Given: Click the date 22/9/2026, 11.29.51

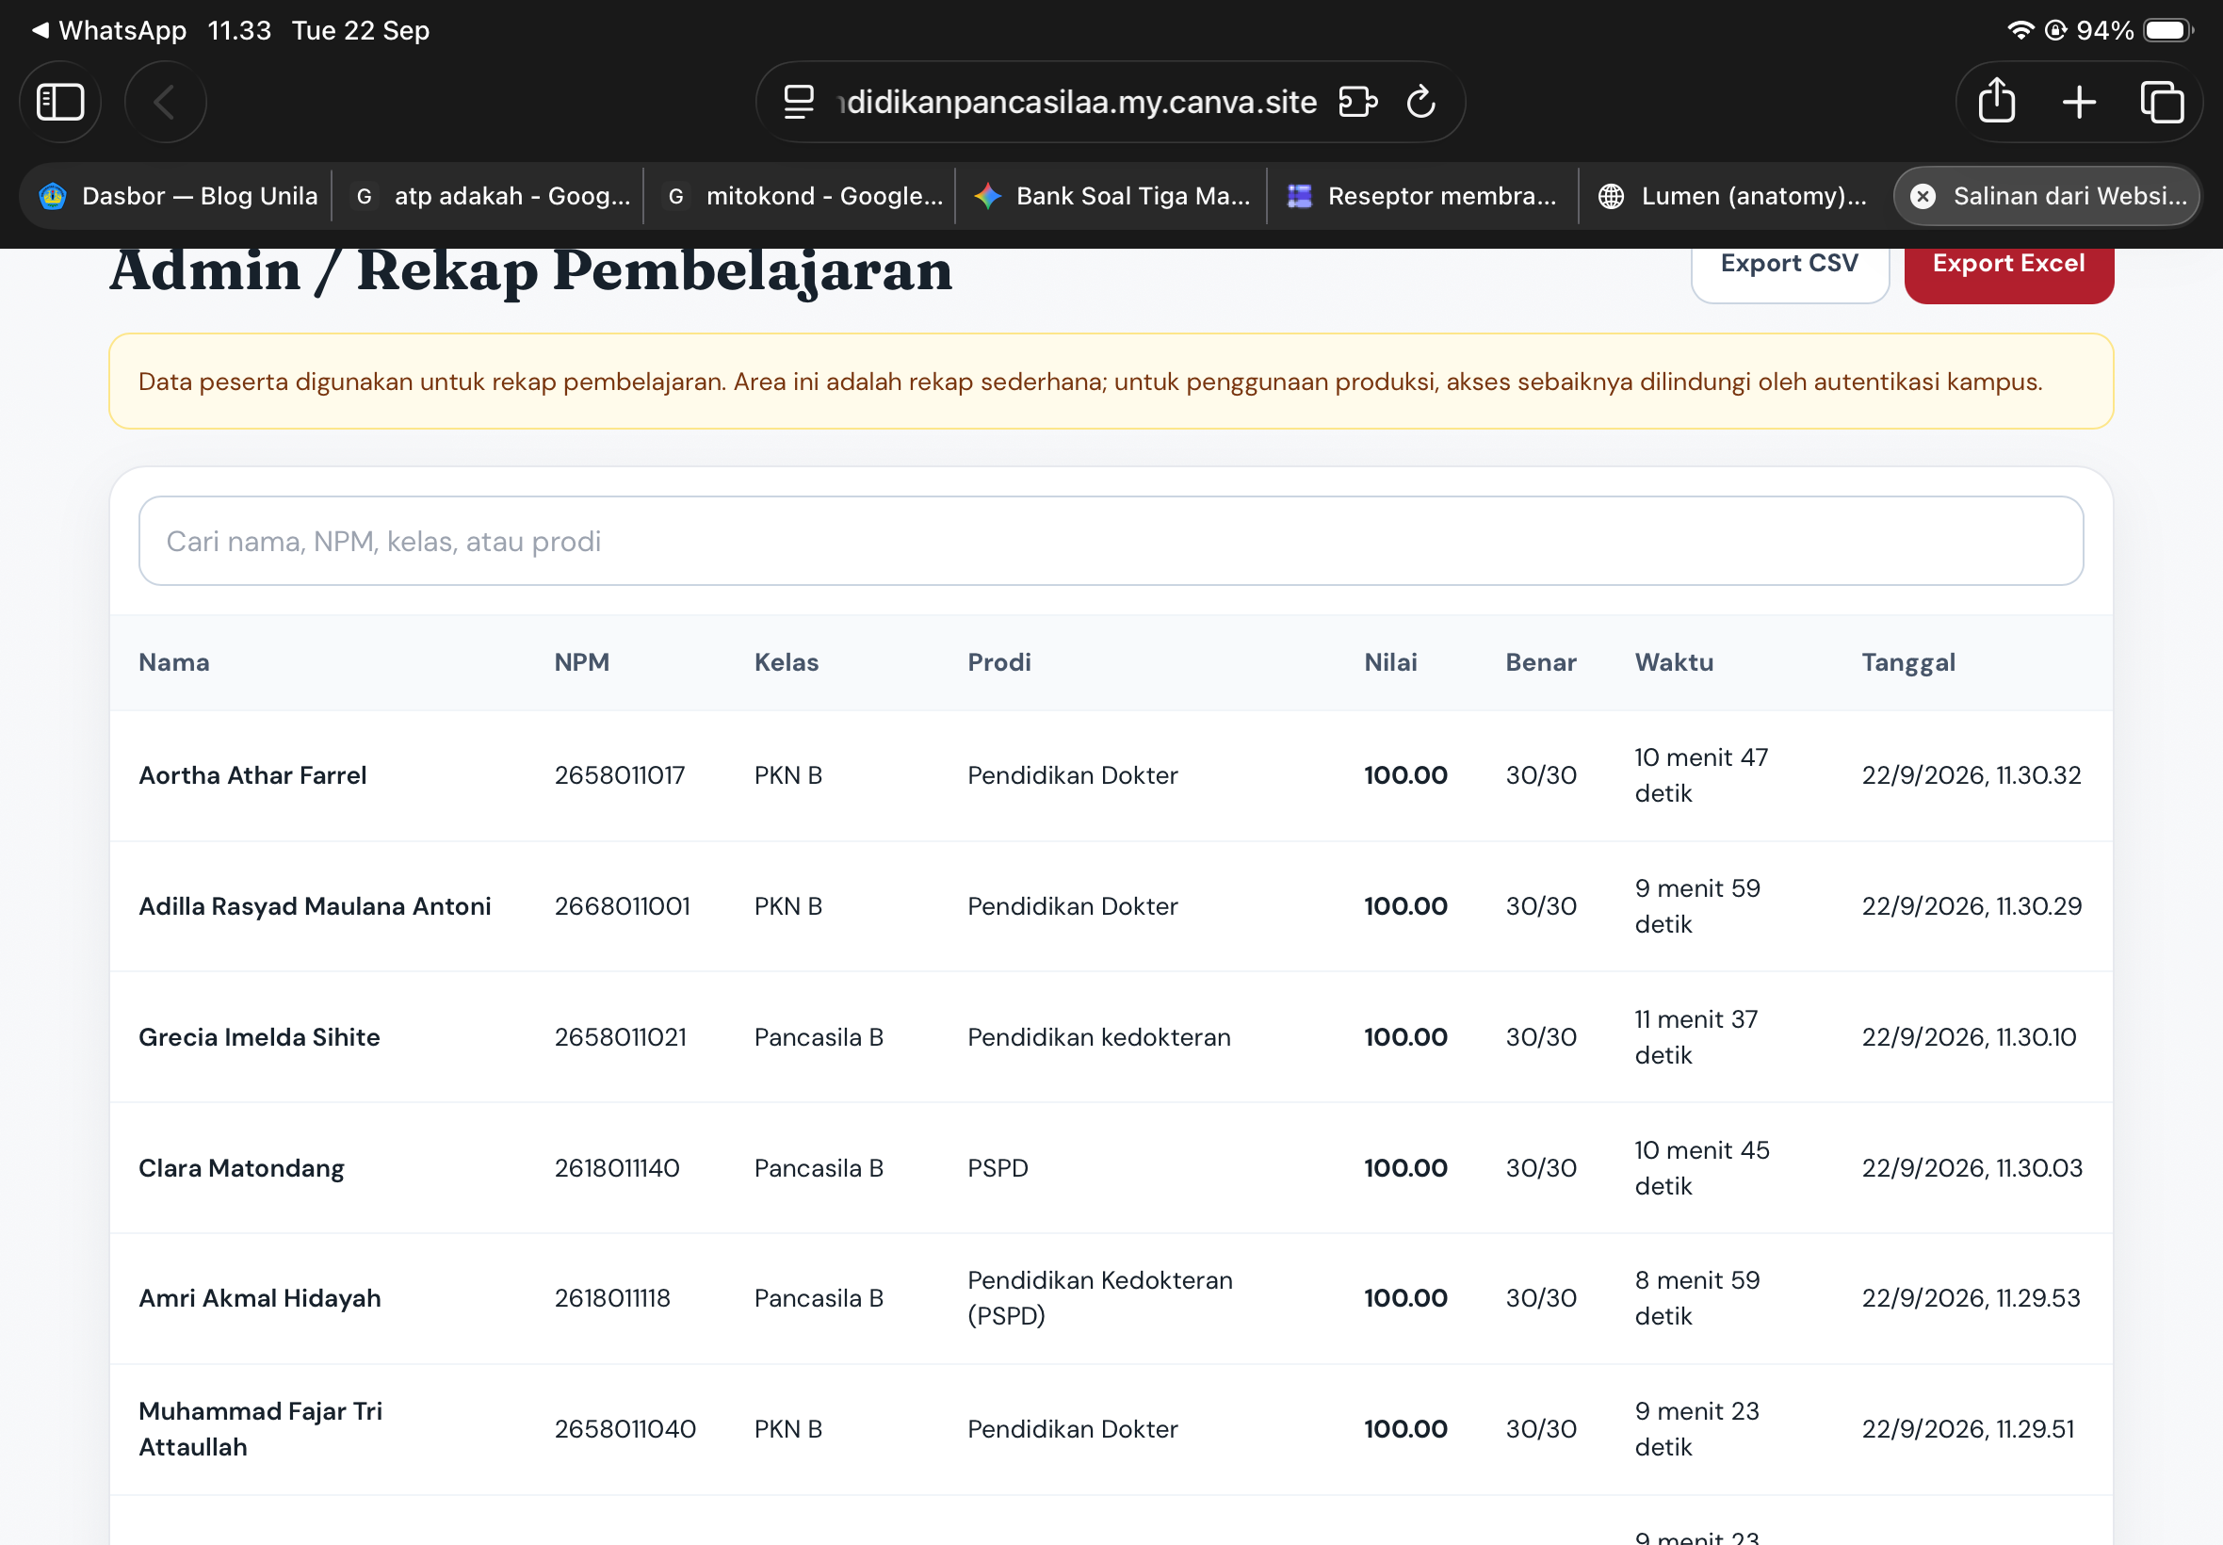Looking at the screenshot, I should [1969, 1429].
